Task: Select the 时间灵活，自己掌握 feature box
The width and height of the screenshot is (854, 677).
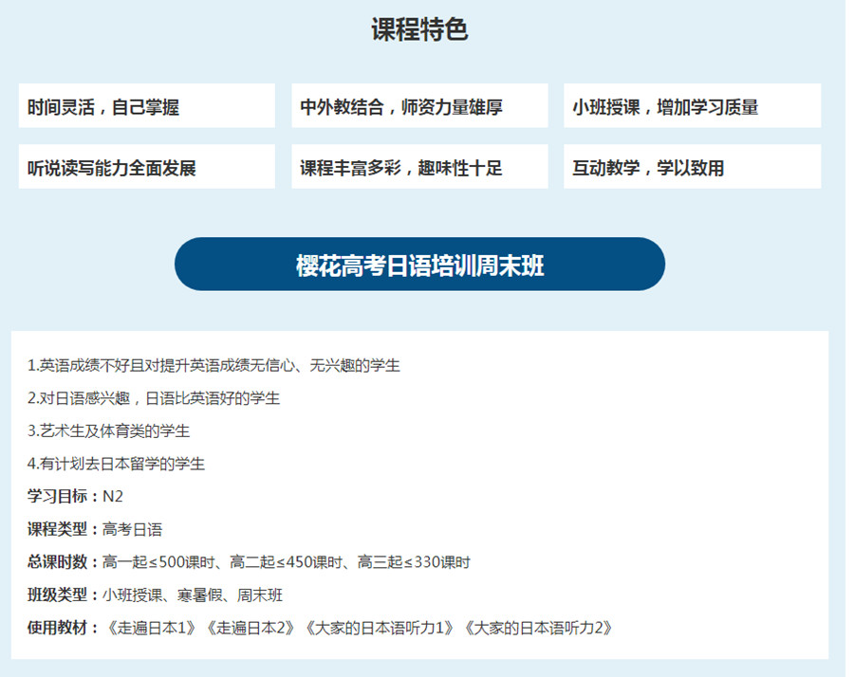Action: pyautogui.click(x=146, y=106)
